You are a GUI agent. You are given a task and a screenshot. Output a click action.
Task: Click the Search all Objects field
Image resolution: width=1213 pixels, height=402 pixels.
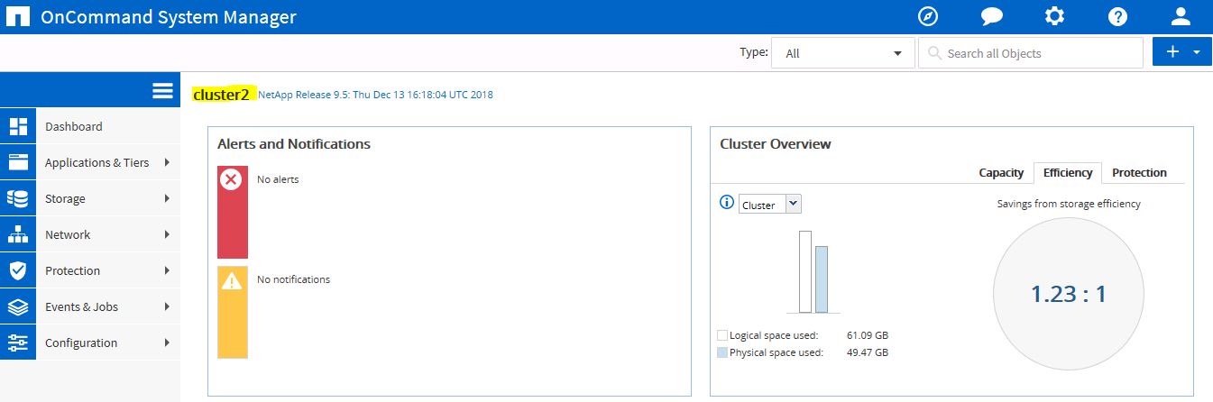tap(1033, 53)
